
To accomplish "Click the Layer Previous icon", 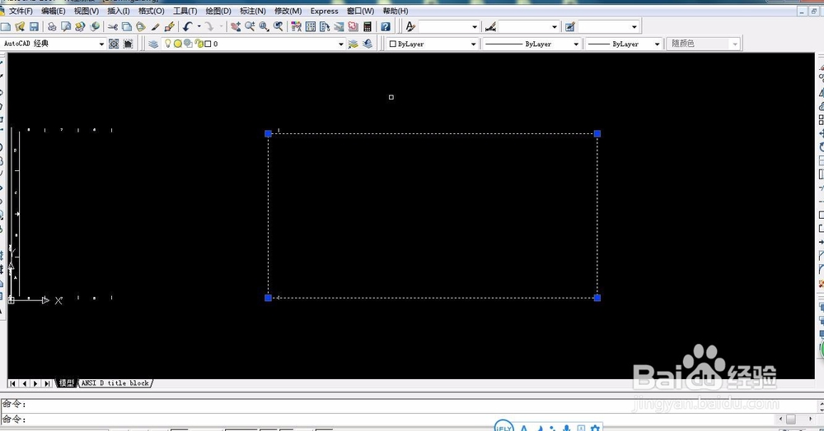I will pyautogui.click(x=368, y=44).
